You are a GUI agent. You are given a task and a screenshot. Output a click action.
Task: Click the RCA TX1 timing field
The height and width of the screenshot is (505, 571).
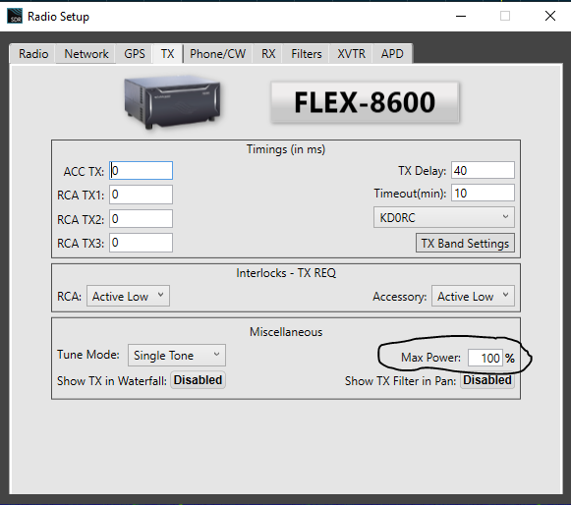tap(141, 195)
